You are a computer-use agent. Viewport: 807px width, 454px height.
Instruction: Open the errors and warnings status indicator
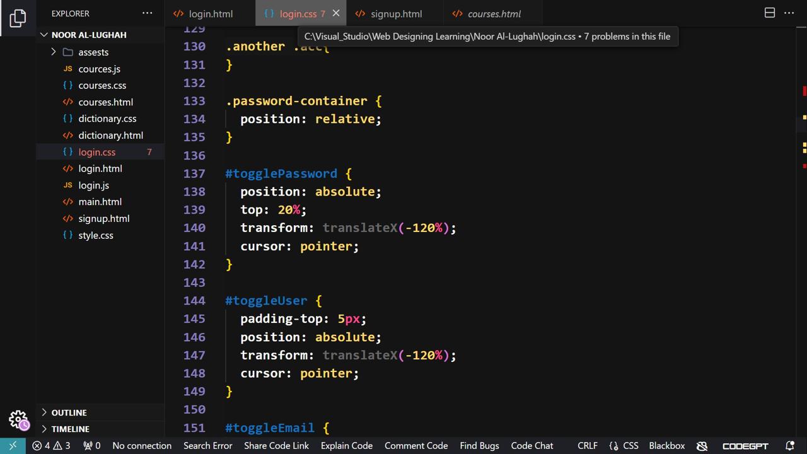[x=51, y=445]
